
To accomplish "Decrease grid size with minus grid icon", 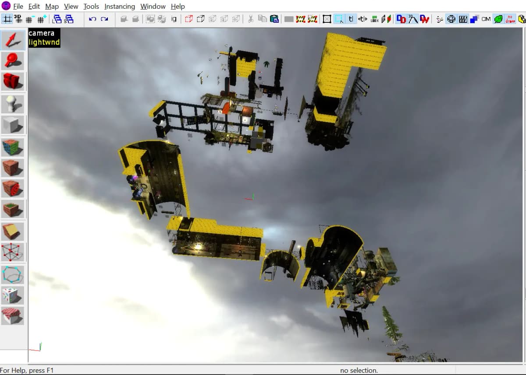I will click(29, 19).
